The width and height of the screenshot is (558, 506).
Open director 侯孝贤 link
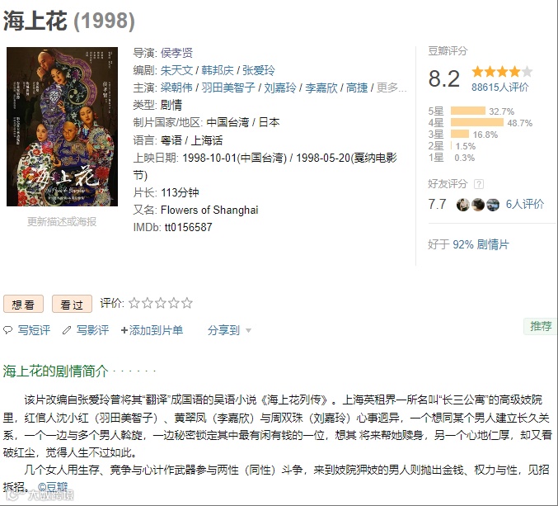coord(176,53)
